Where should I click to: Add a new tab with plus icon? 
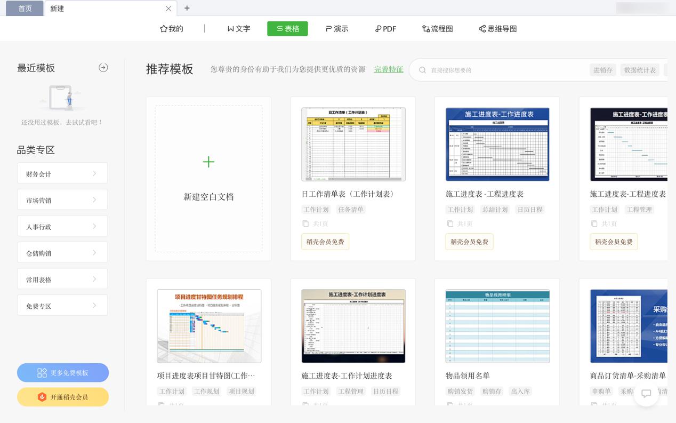click(x=187, y=8)
